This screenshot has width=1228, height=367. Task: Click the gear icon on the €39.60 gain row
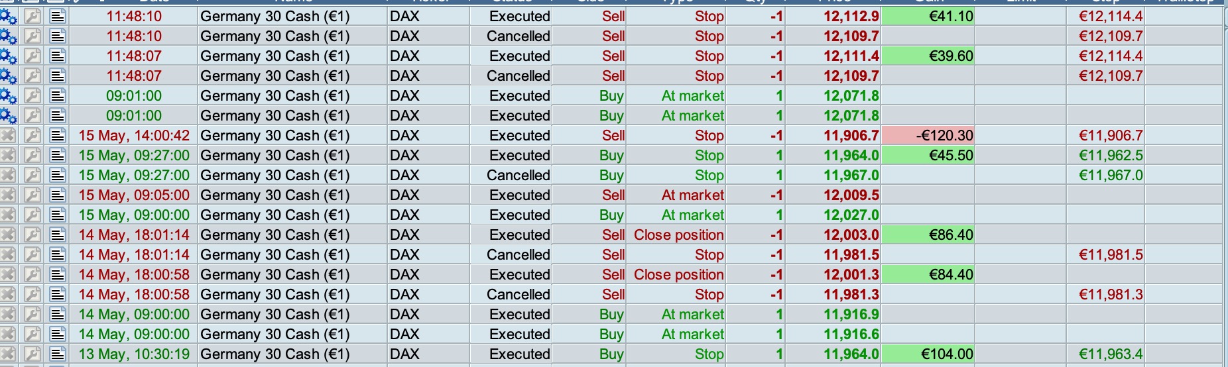click(8, 56)
